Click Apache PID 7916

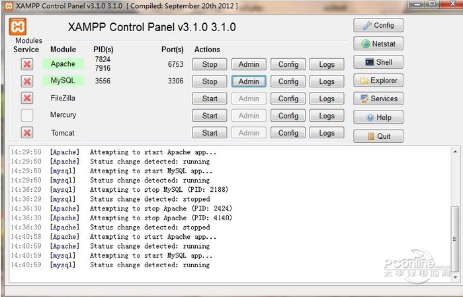pyautogui.click(x=103, y=68)
